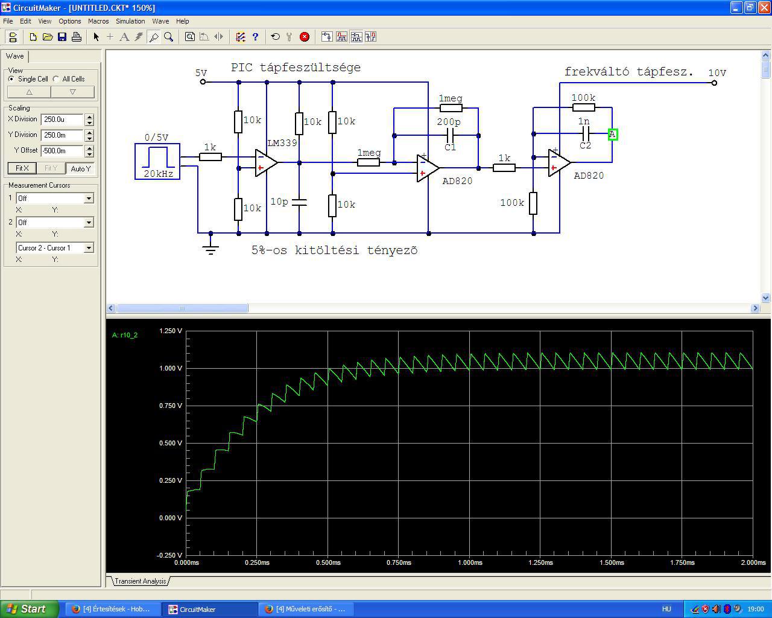This screenshot has height=618, width=772.
Task: Decrease Y Division with down stepper
Action: (x=89, y=138)
